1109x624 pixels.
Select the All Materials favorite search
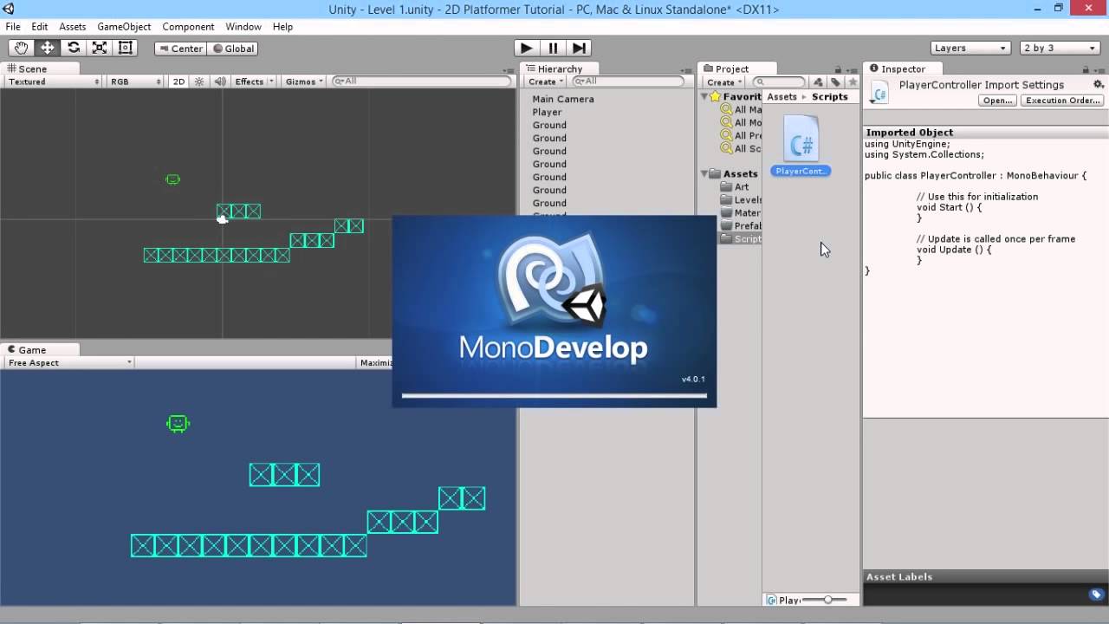click(x=742, y=110)
